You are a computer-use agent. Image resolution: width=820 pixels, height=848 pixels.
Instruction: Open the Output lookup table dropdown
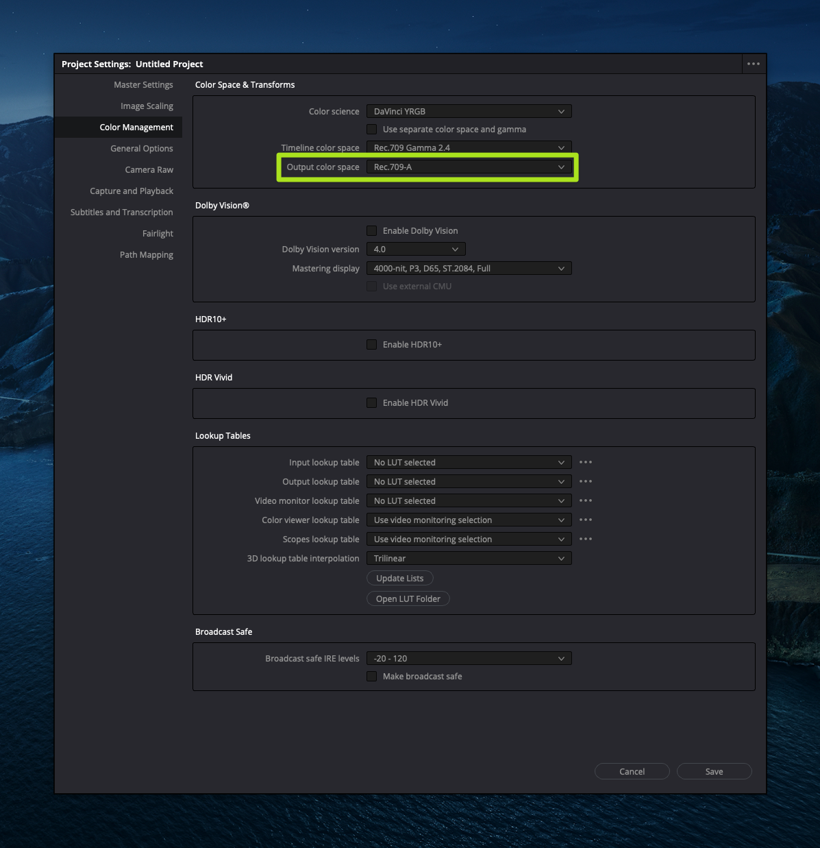(x=469, y=481)
